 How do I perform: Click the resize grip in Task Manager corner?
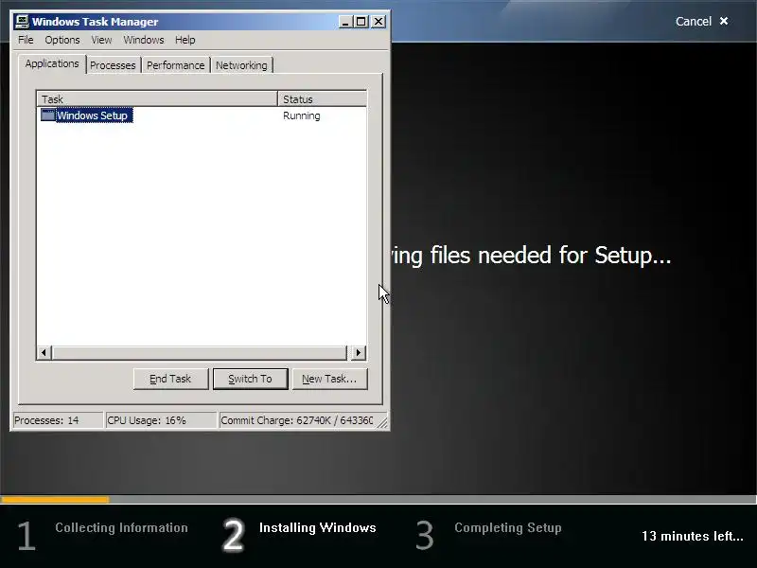pos(382,422)
